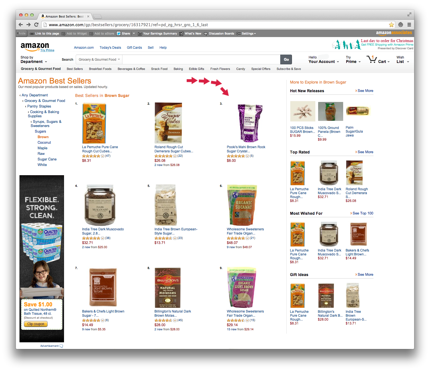Click the Clip coupon button

pyautogui.click(x=36, y=324)
